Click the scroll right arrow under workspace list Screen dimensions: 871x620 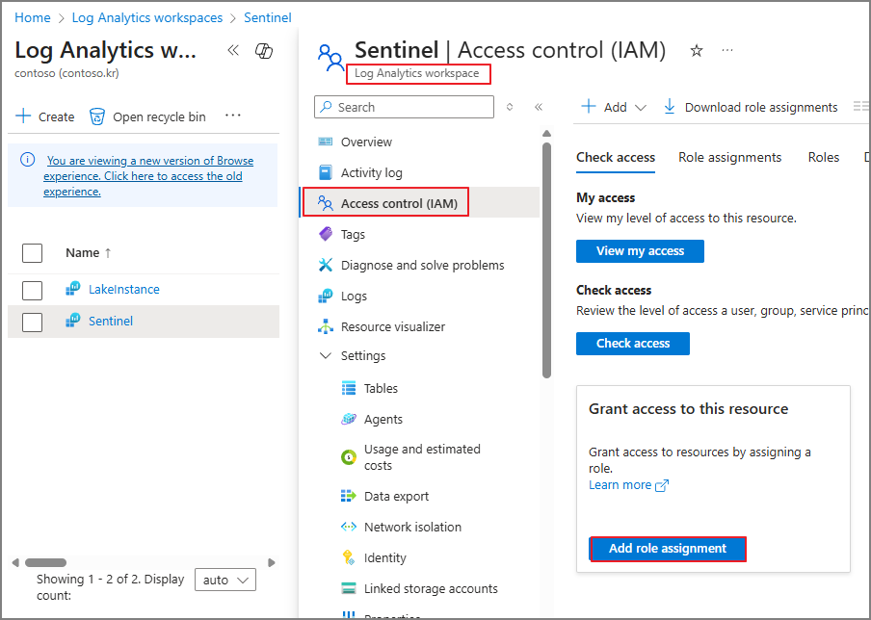[272, 562]
